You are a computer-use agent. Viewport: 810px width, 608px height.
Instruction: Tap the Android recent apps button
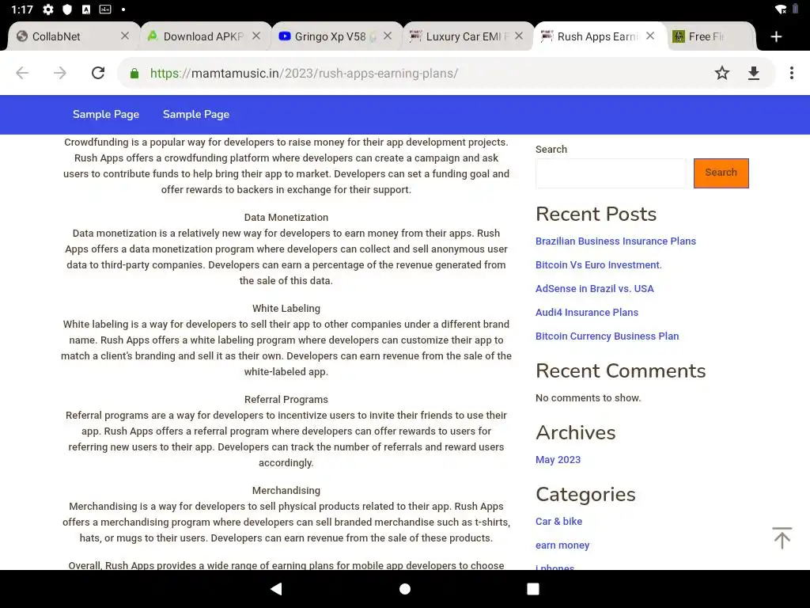click(x=533, y=589)
